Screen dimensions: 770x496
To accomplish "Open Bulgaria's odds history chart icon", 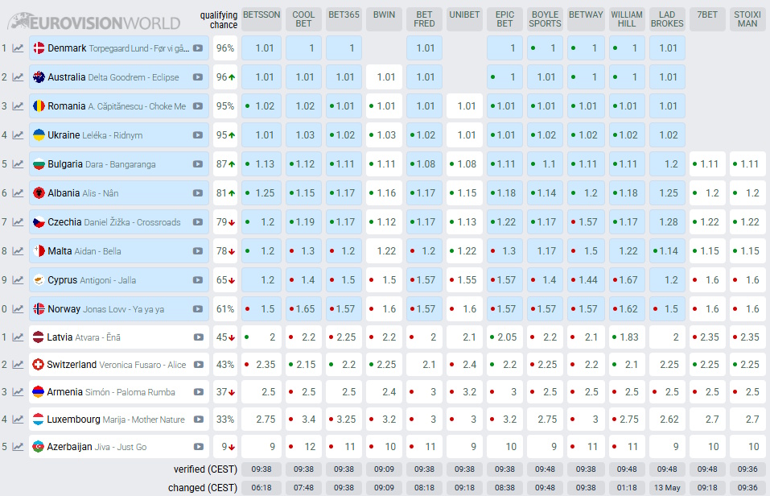I will 18,164.
